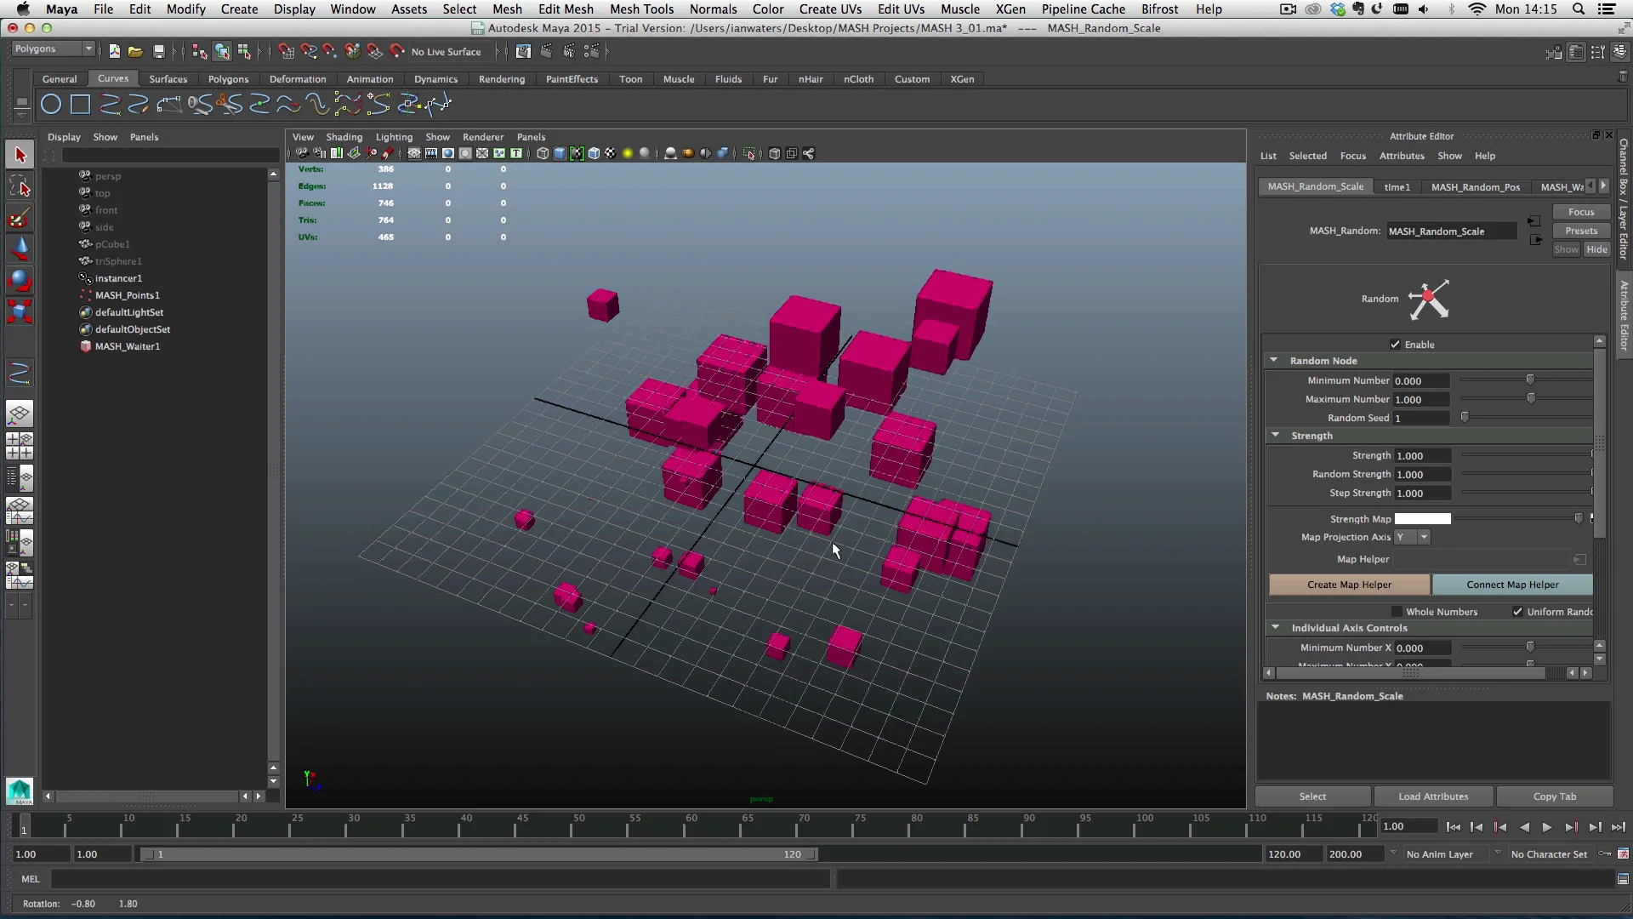The width and height of the screenshot is (1633, 919).
Task: Click the Smooth Shaded display icon in panel toolbar
Action: (559, 153)
